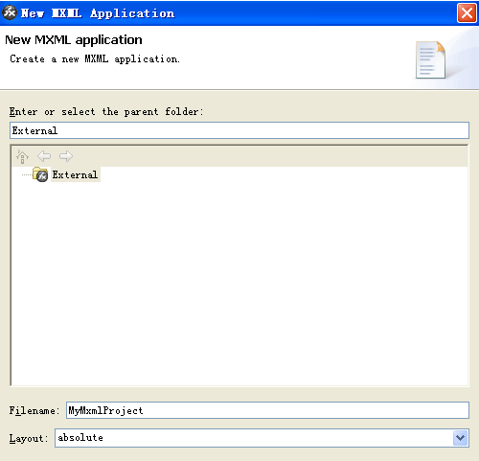The width and height of the screenshot is (479, 461).
Task: Click the Layout label
Action: pos(29,438)
